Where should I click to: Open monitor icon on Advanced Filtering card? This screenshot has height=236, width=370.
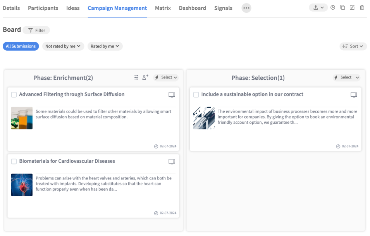coord(172,95)
